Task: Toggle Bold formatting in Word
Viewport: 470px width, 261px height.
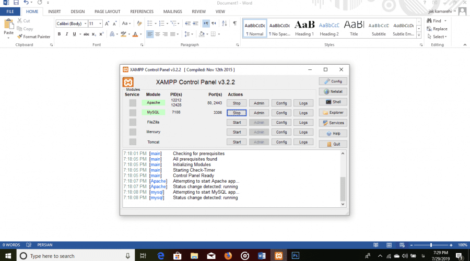Action: point(59,34)
